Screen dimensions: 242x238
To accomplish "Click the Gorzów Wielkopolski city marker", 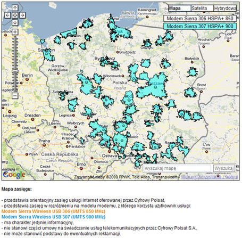I will pyautogui.click(x=58, y=73).
